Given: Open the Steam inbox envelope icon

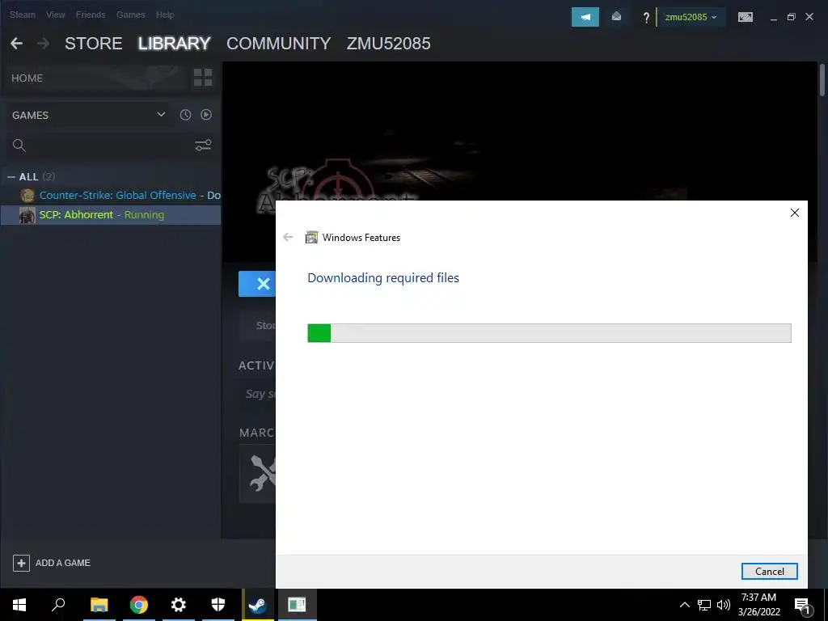Looking at the screenshot, I should tap(616, 17).
